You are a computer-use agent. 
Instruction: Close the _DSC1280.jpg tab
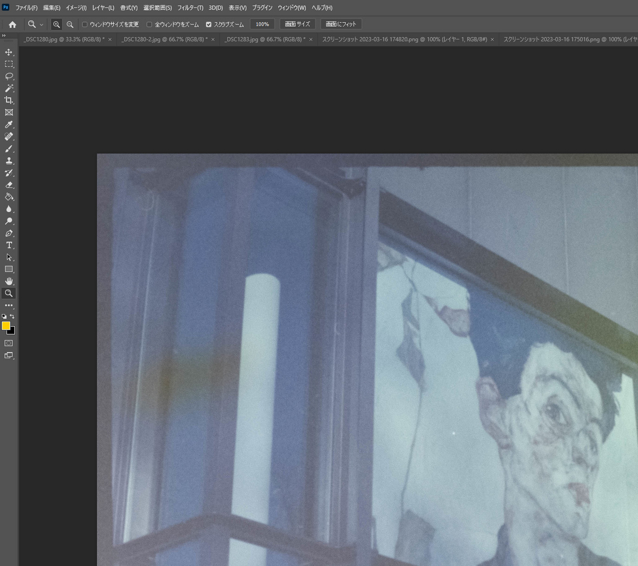110,40
